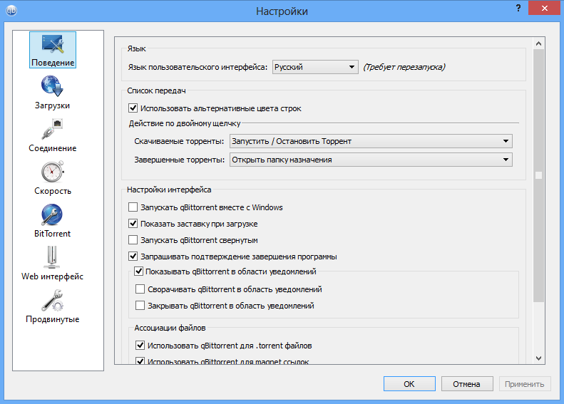Screen dimensions: 564x404
Task: Select the Скорость tab label
Action: [53, 191]
